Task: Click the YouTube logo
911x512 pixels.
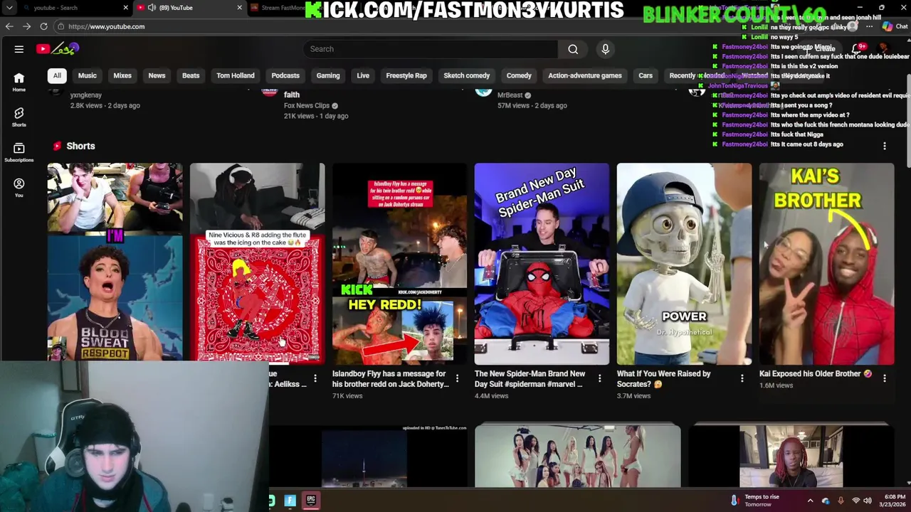Action: [58, 49]
